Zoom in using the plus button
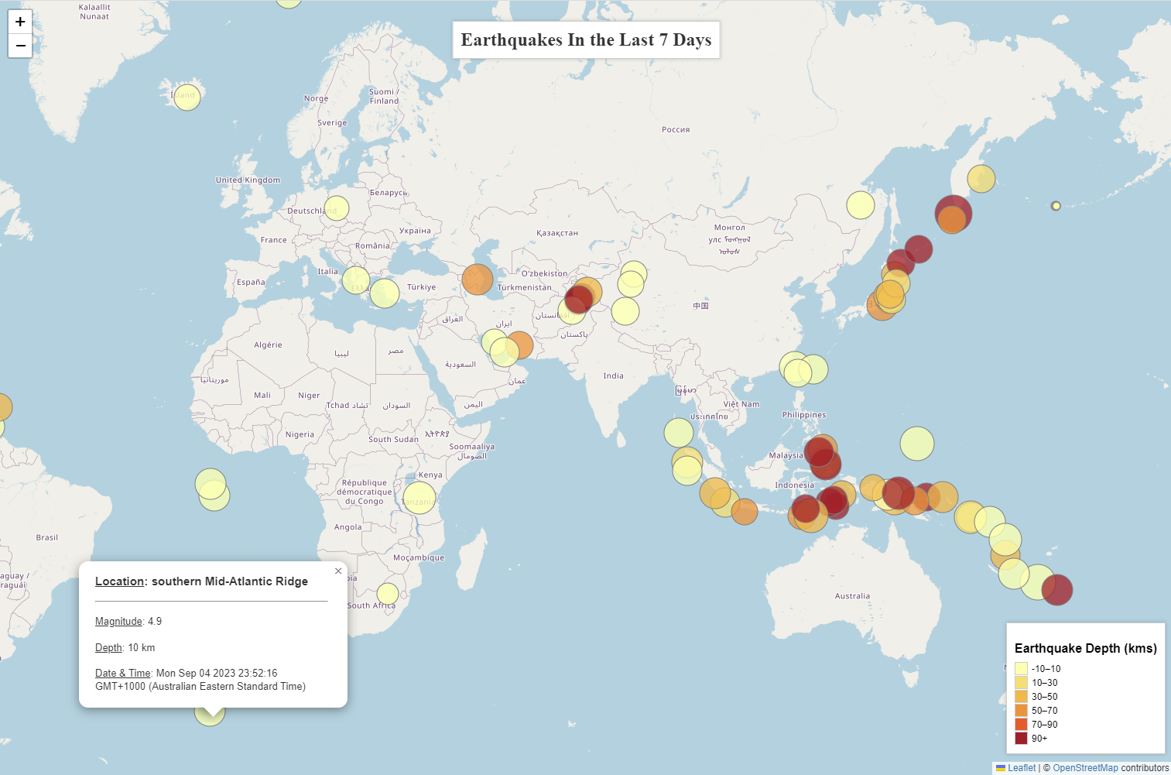1171x775 pixels. coord(19,22)
